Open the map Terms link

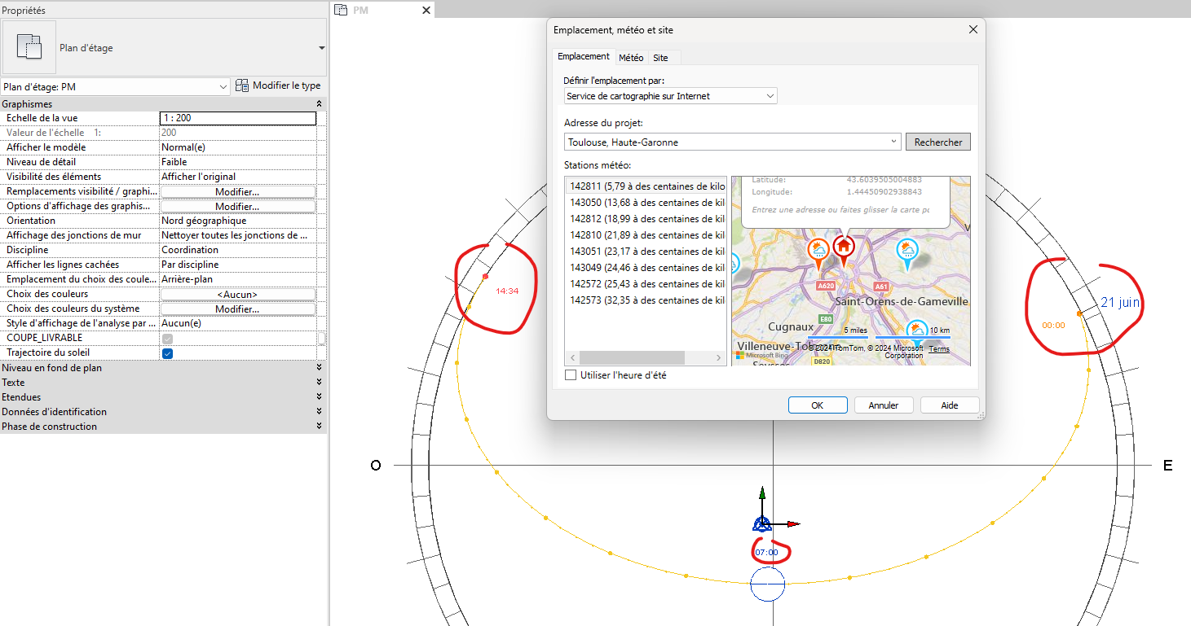pos(939,348)
